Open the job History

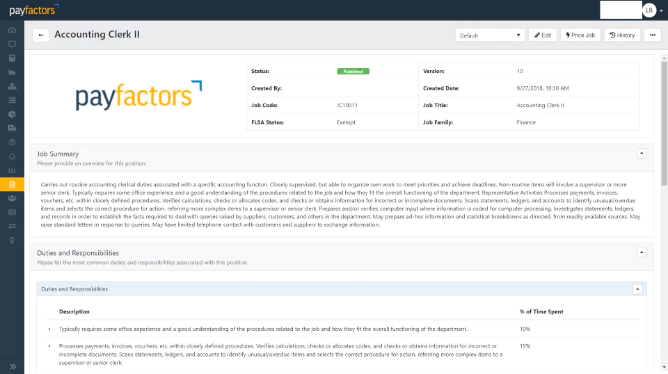(622, 35)
